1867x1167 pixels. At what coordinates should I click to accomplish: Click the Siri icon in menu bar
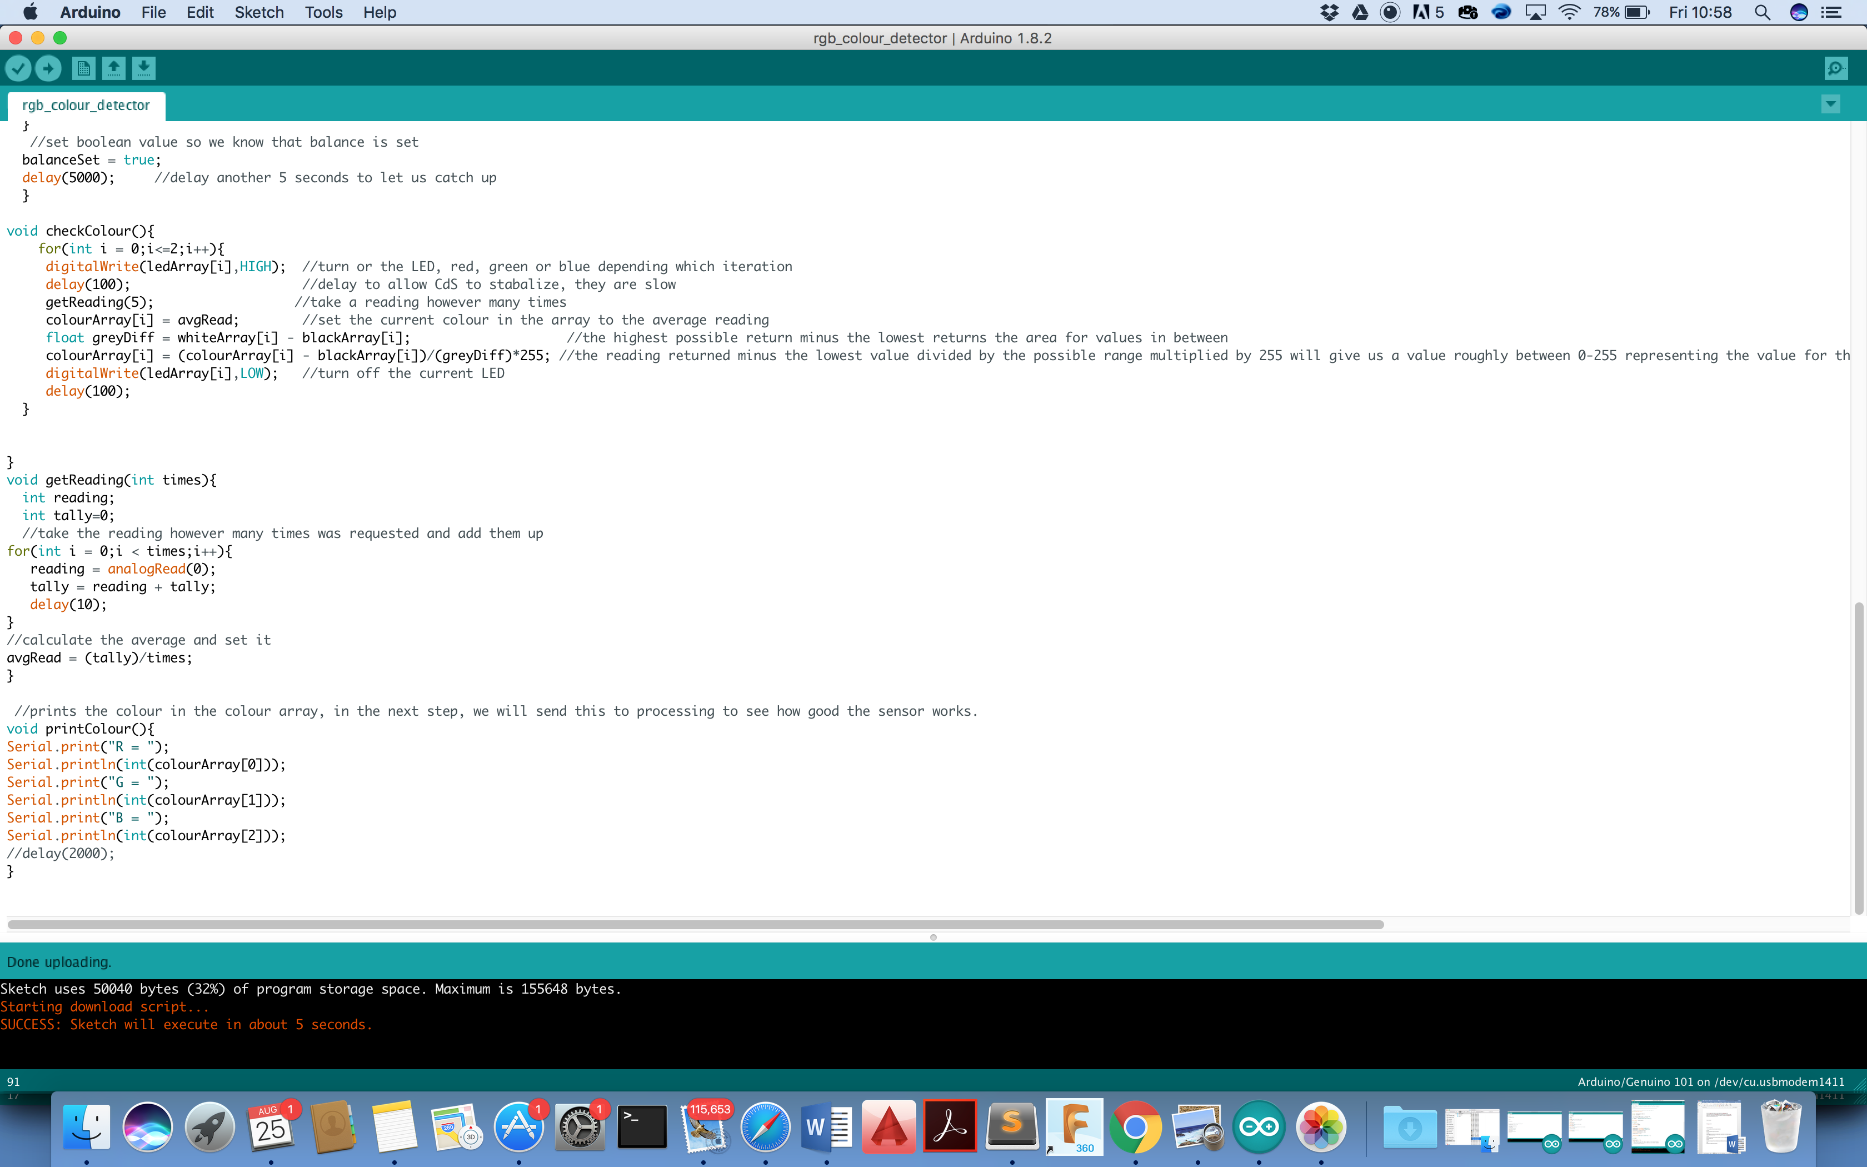(x=1798, y=12)
